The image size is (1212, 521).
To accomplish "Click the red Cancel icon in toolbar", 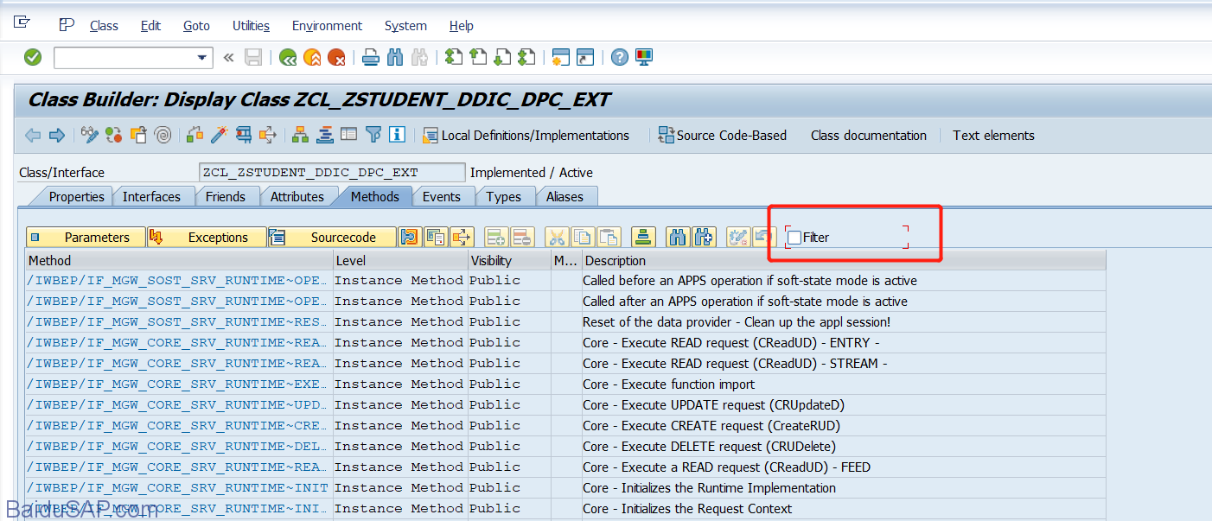I will (x=336, y=58).
